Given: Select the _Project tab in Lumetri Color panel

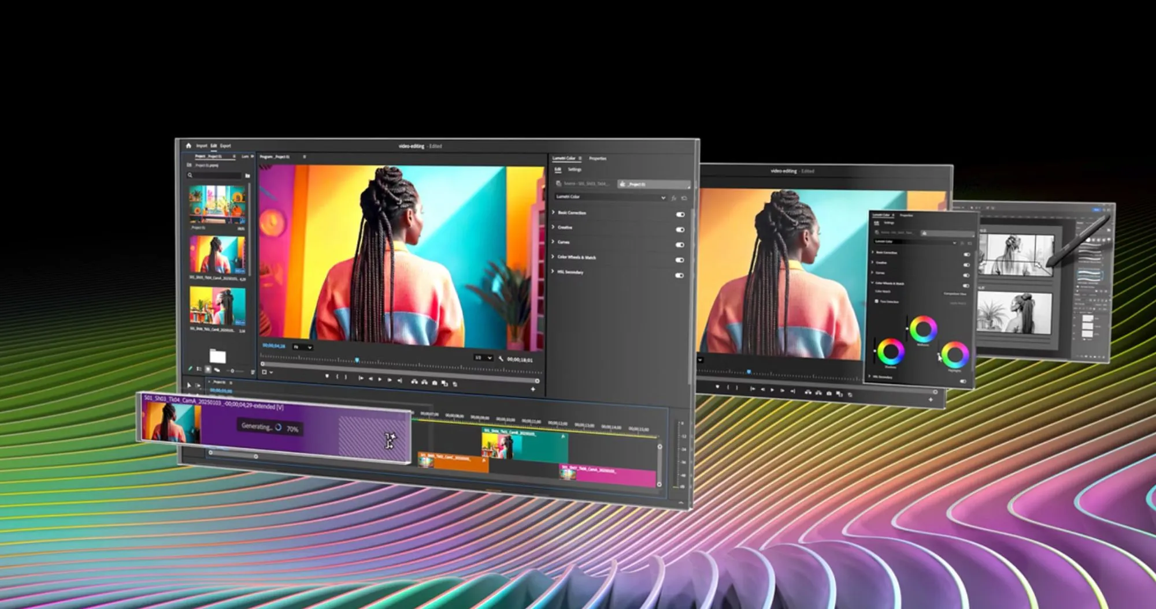Looking at the screenshot, I should click(654, 184).
